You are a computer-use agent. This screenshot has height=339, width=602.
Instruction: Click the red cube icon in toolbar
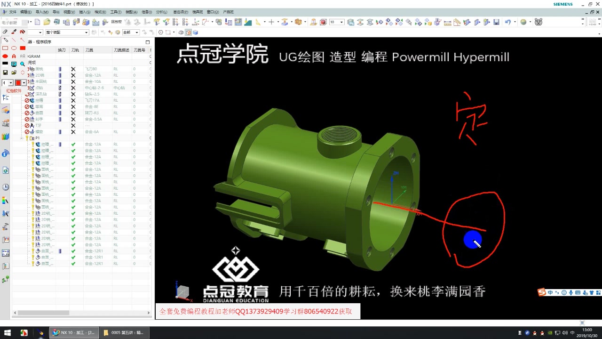[x=323, y=22]
